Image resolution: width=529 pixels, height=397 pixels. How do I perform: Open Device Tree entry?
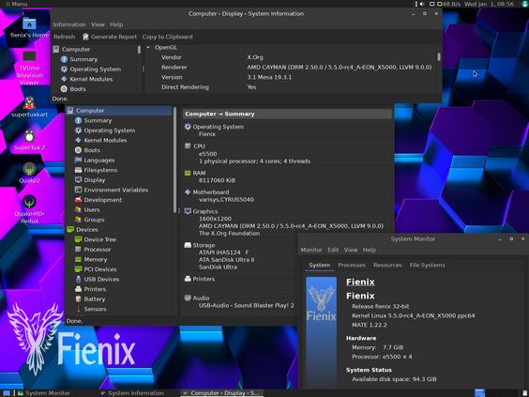click(99, 239)
